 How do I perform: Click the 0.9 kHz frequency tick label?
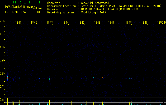tap(2, 60)
